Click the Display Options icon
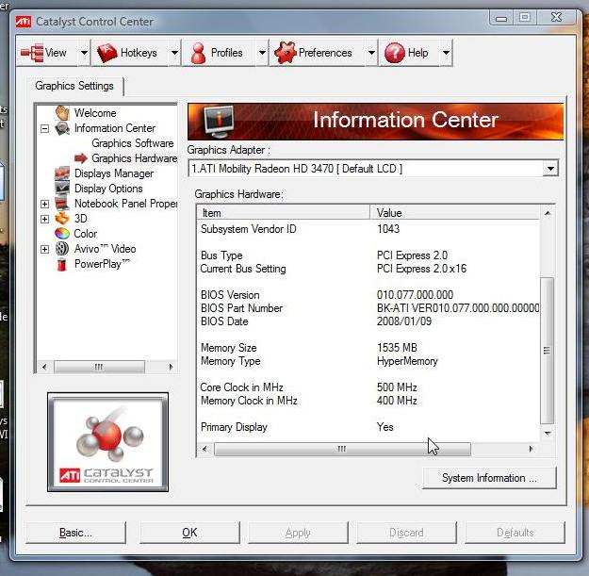 pyautogui.click(x=62, y=189)
